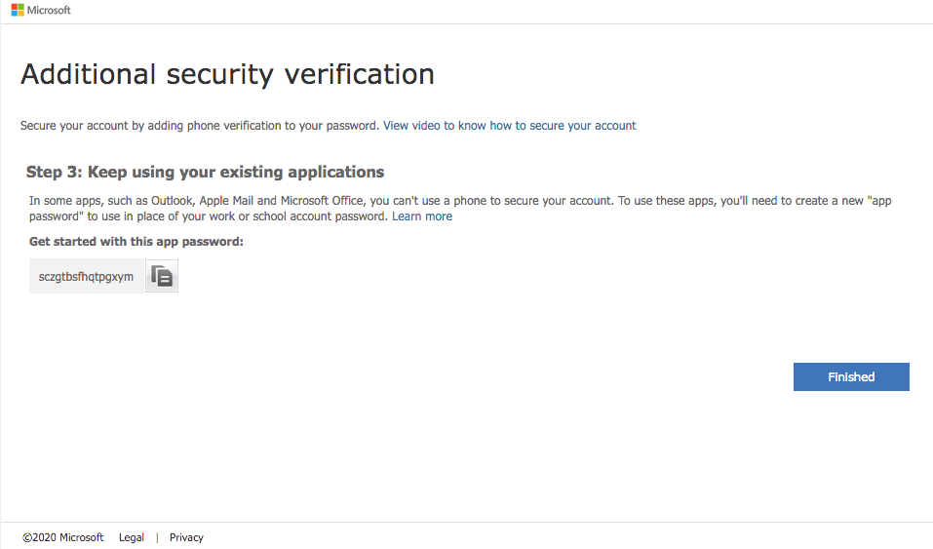Click the Additional security verification heading

227,74
